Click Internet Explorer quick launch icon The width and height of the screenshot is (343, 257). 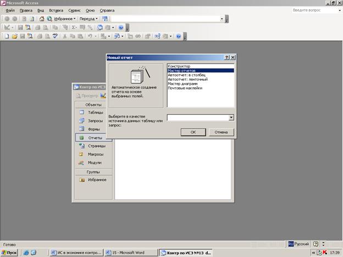click(x=26, y=253)
